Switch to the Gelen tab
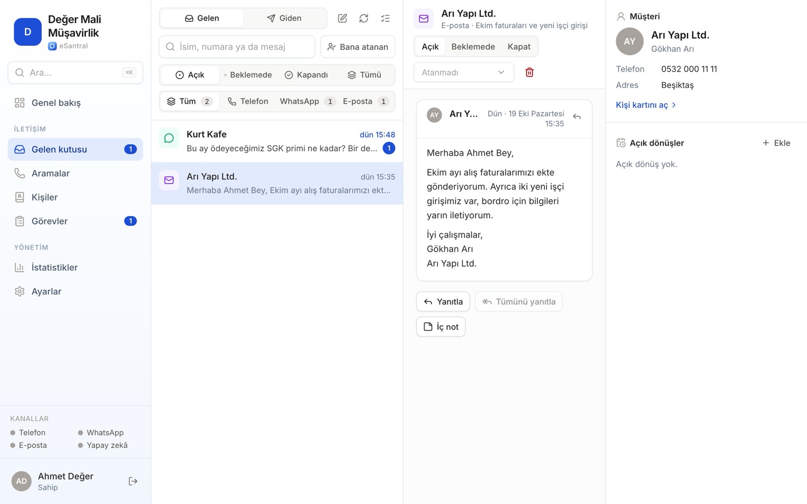The width and height of the screenshot is (807, 504). pyautogui.click(x=202, y=18)
